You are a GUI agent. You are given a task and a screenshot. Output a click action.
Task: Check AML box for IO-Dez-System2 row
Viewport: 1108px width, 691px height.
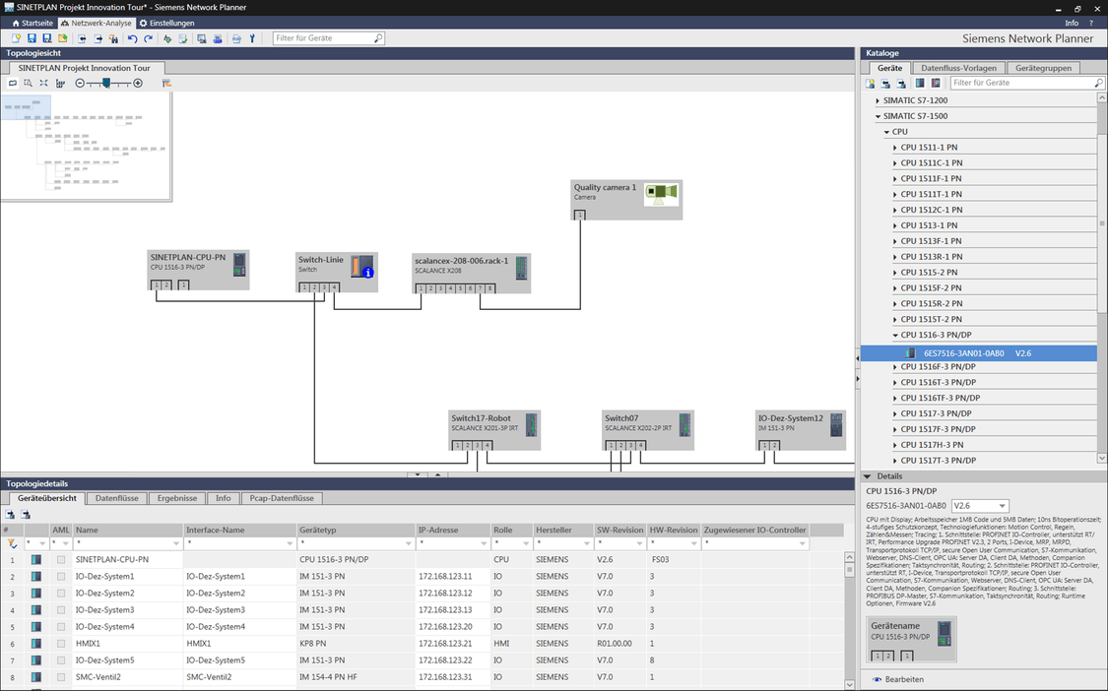[61, 594]
